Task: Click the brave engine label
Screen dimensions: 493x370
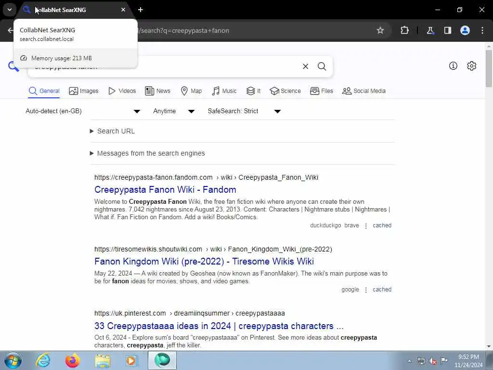Action: pos(351,225)
